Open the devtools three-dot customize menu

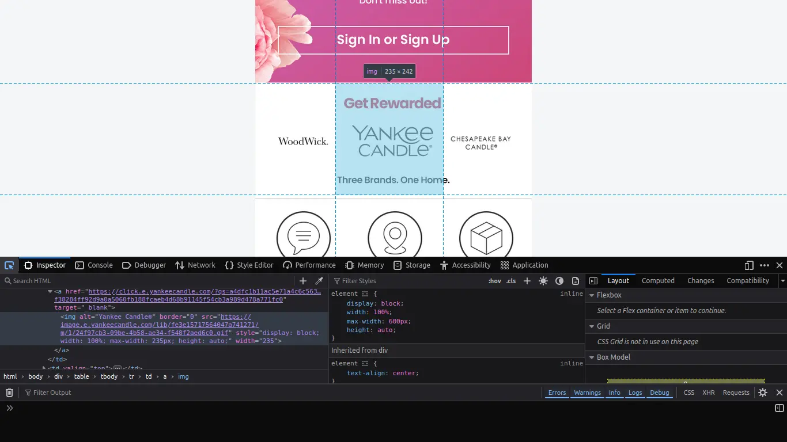click(765, 265)
